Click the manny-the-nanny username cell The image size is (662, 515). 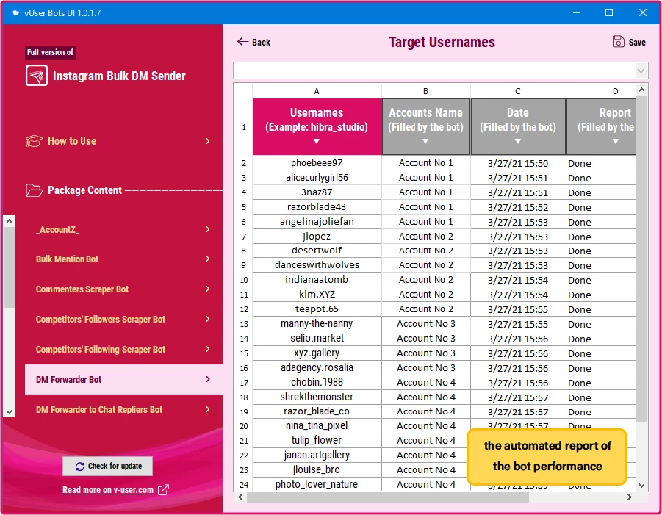(317, 324)
